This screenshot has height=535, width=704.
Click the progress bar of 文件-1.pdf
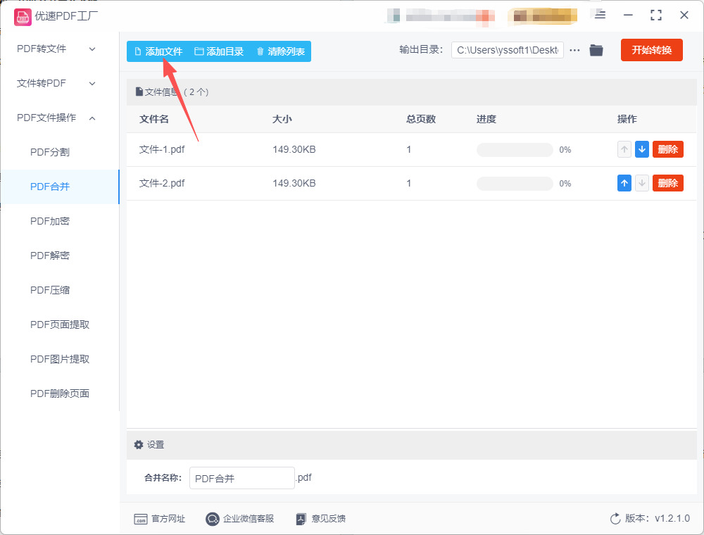click(515, 150)
